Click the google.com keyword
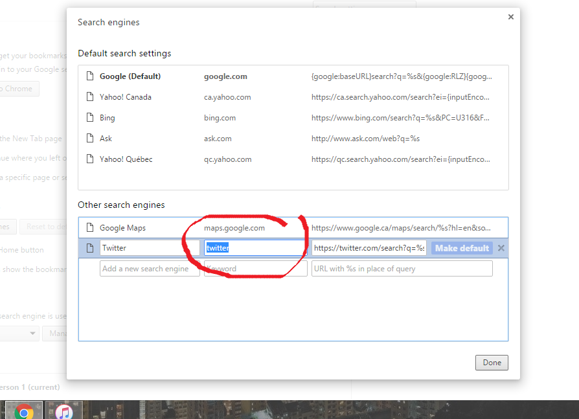This screenshot has width=579, height=419. (x=225, y=76)
